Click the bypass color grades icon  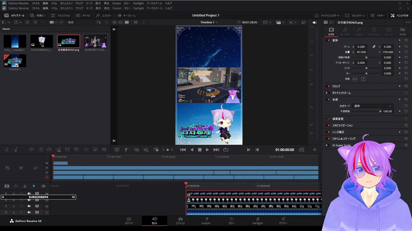(x=303, y=22)
